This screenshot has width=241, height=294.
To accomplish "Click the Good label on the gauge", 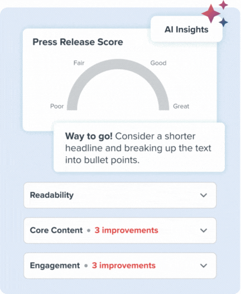I will (158, 63).
